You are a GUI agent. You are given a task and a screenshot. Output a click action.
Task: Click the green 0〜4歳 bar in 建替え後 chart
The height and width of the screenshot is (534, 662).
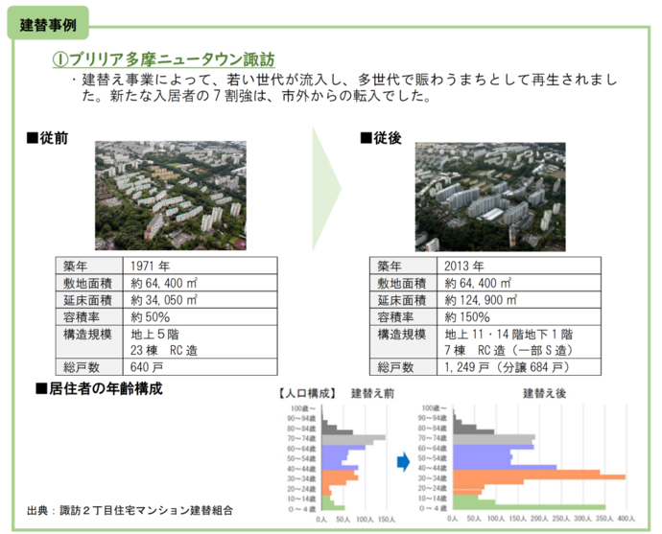coord(530,506)
